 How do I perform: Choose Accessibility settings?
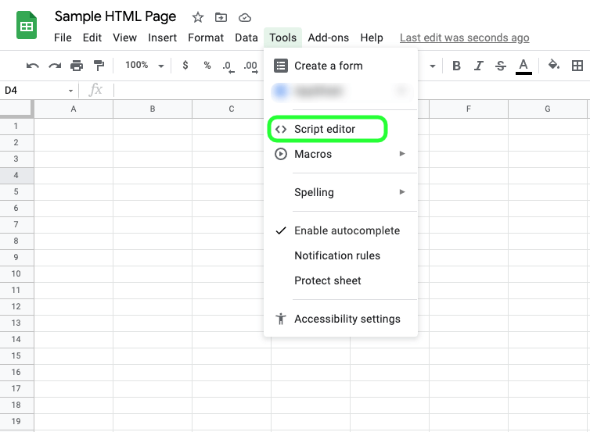340,319
